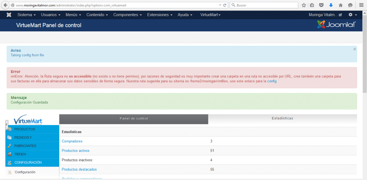This screenshot has width=367, height=180.
Task: Click the Configuración Guardada message text
Action: (29, 102)
